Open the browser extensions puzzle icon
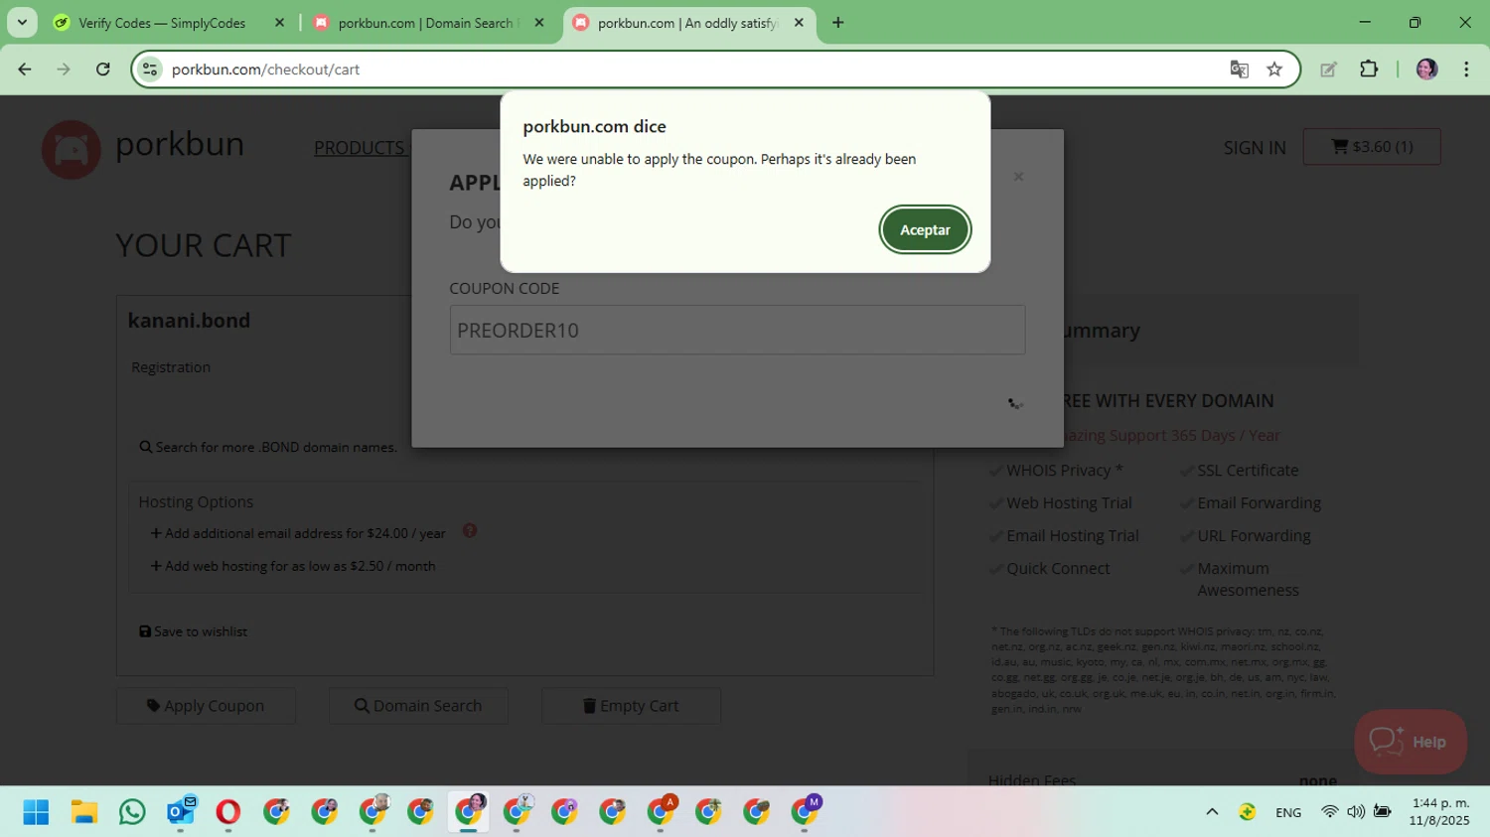This screenshot has height=837, width=1490. click(1369, 70)
